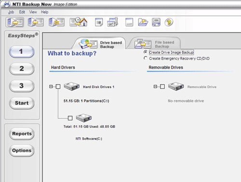Click the Hard Drivers section heading
This screenshot has width=241, height=182.
point(63,67)
